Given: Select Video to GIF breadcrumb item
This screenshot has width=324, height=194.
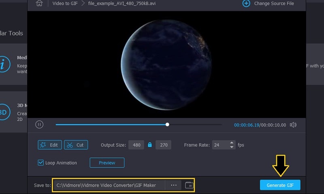Looking at the screenshot, I should [64, 4].
